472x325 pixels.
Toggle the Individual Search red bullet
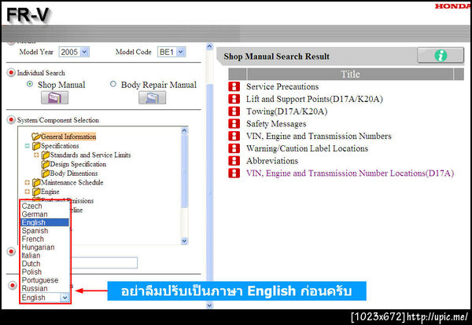pyautogui.click(x=11, y=72)
